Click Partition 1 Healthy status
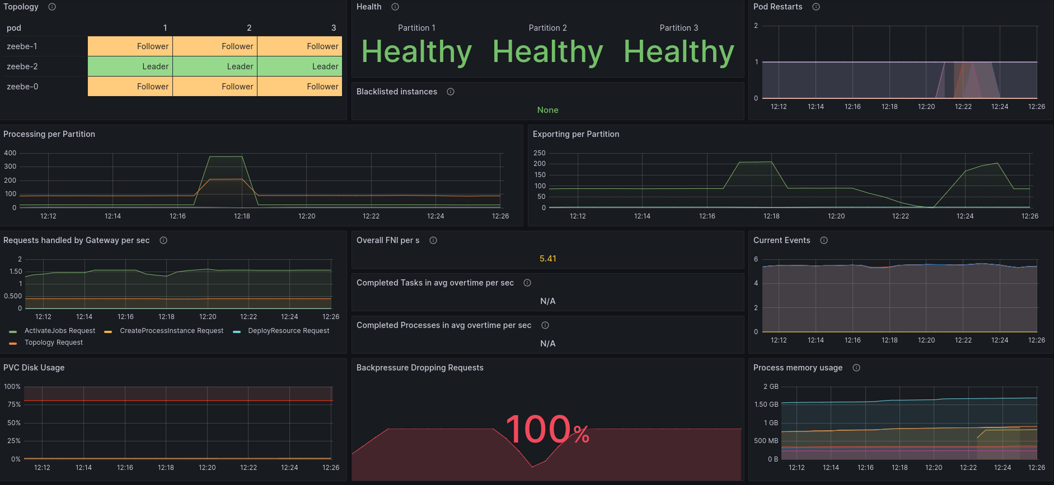Viewport: 1054px width, 485px height. coord(416,53)
